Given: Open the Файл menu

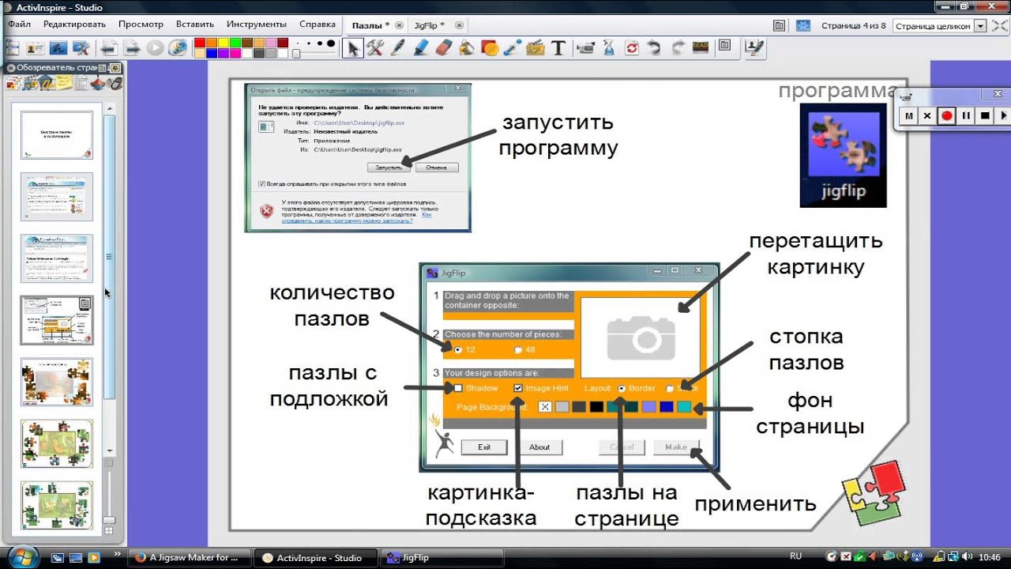Looking at the screenshot, I should pyautogui.click(x=20, y=24).
